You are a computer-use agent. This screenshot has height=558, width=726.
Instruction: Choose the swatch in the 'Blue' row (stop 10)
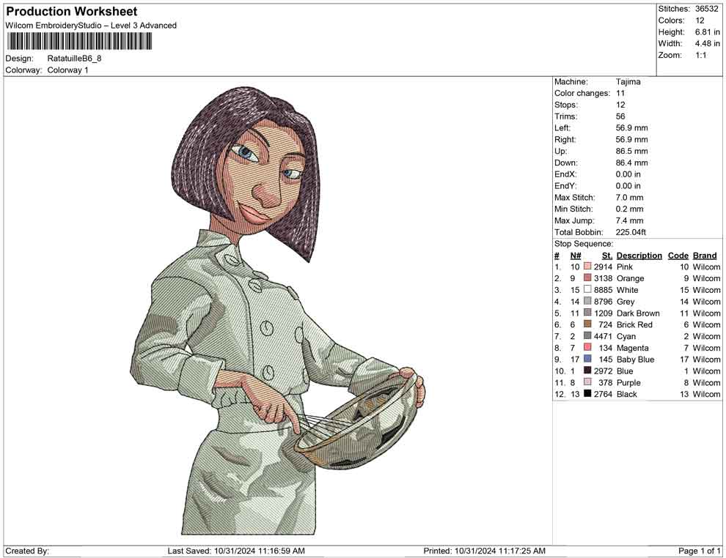[587, 371]
